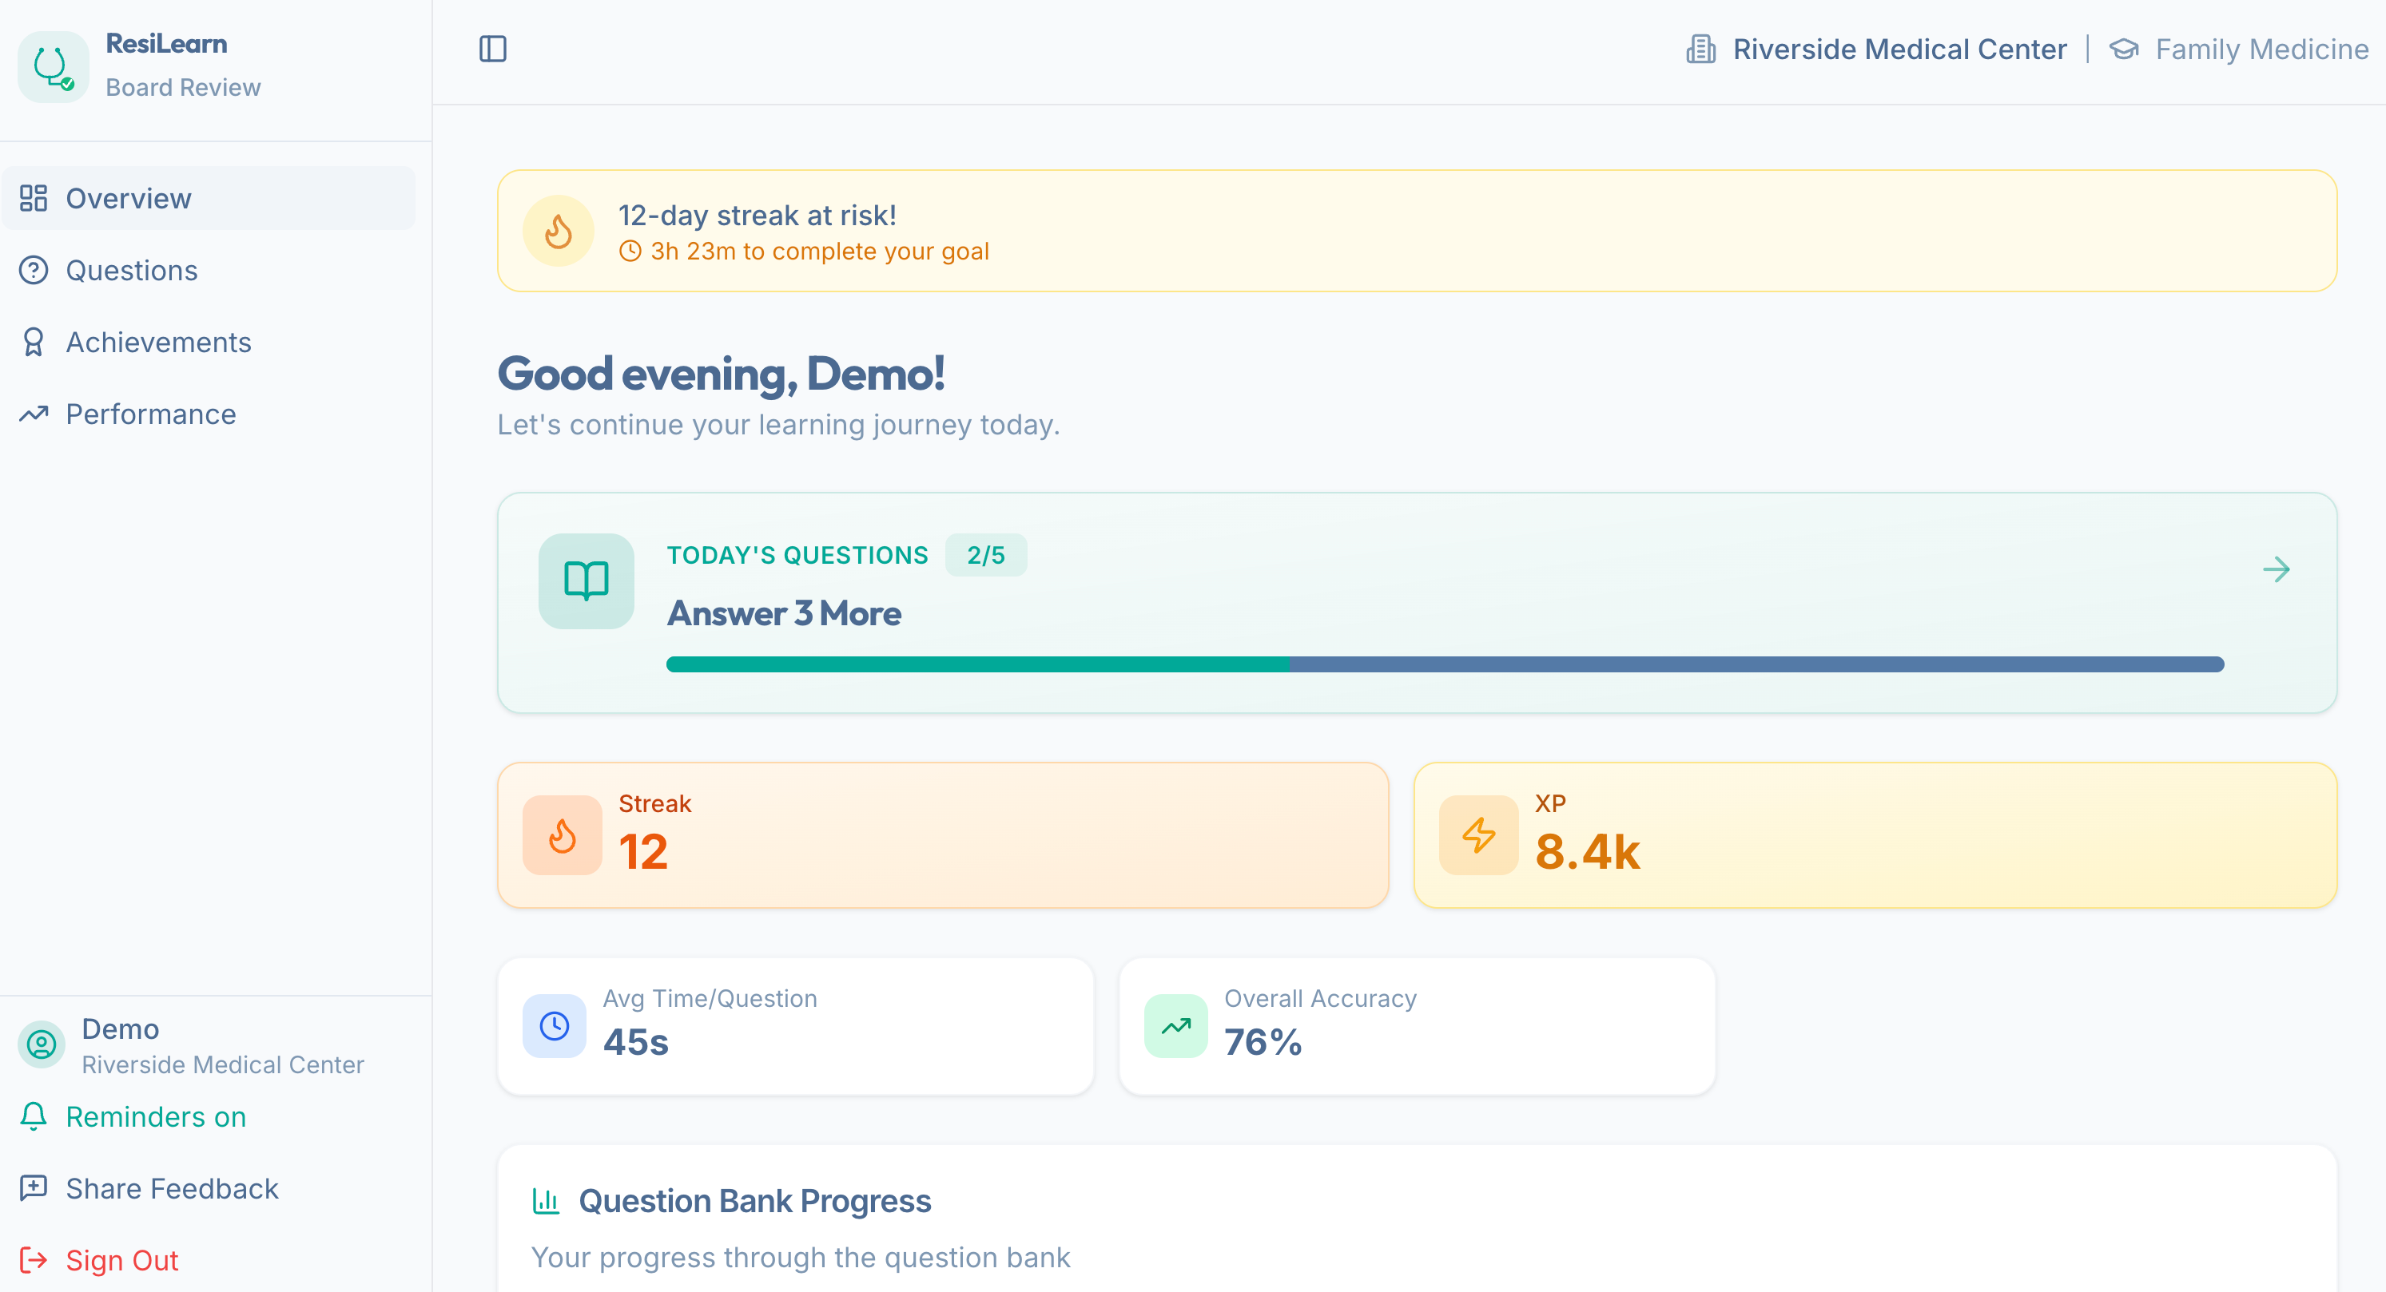Go to Questions in sidebar

click(x=132, y=270)
